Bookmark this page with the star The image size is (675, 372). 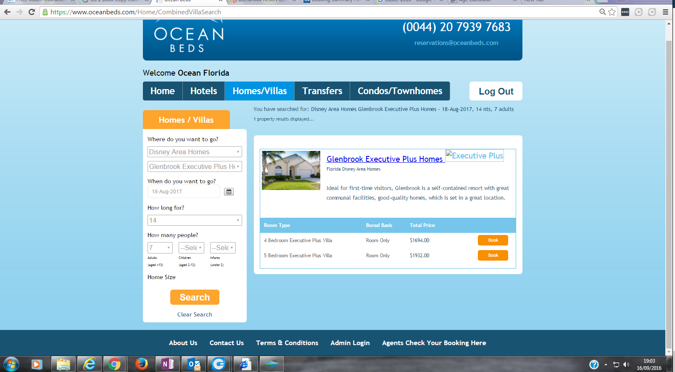point(612,12)
